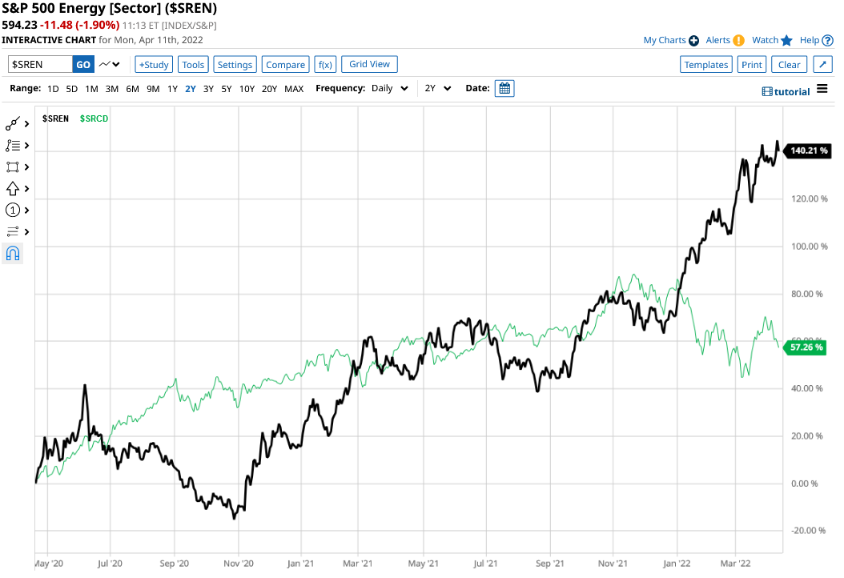This screenshot has width=844, height=578.
Task: Expand the horizontal lines submenu chevron
Action: 27,232
